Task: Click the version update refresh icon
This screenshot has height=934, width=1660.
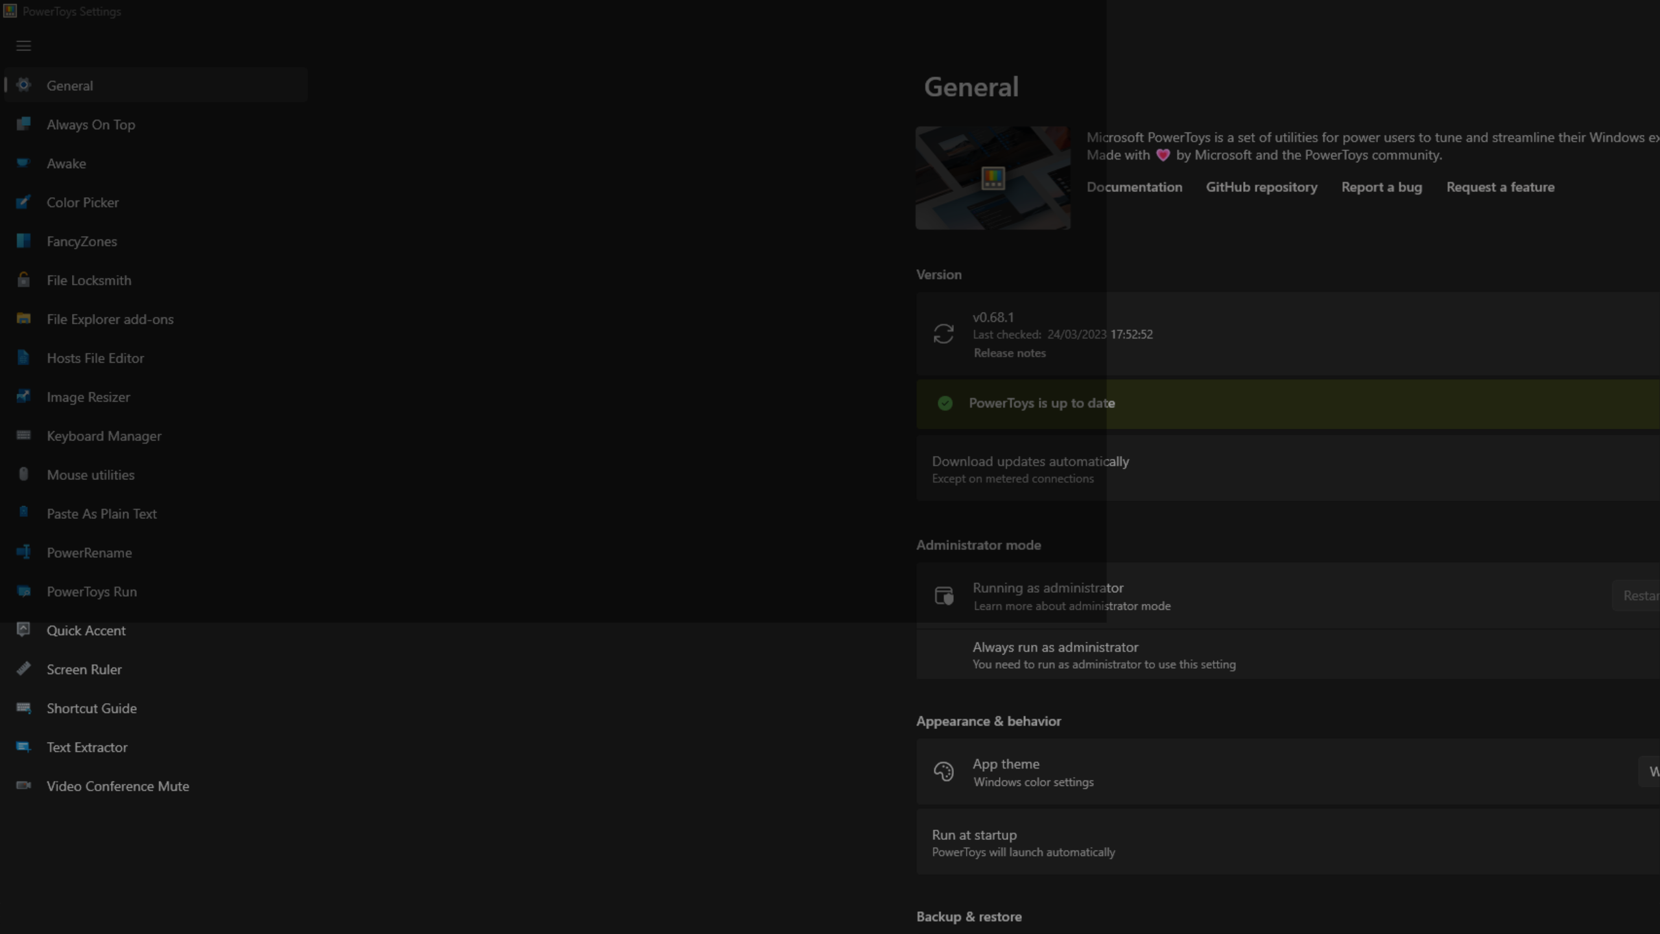Action: (944, 333)
